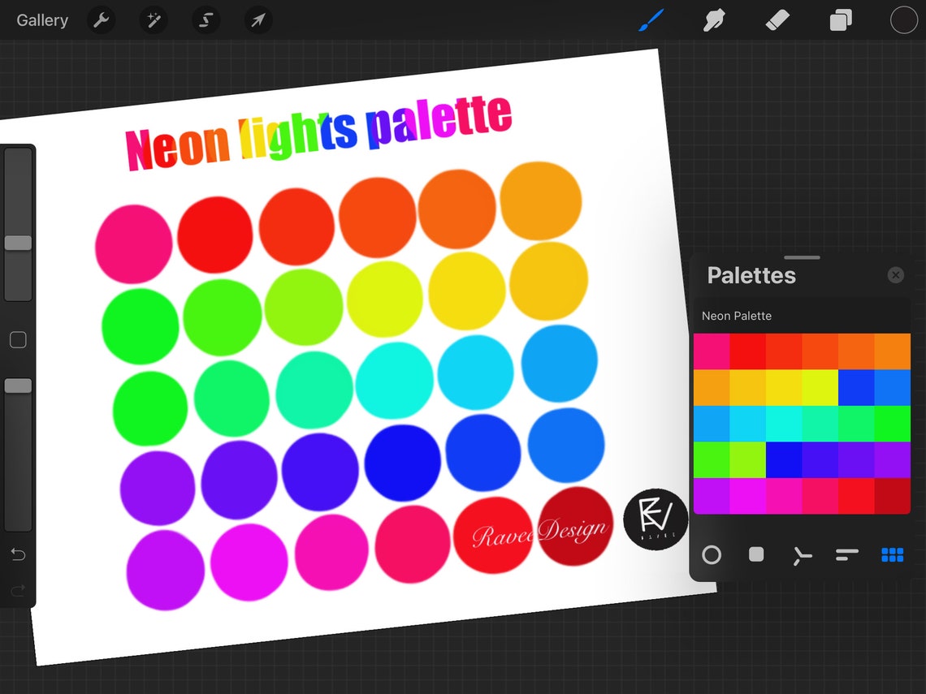Viewport: 926px width, 694px height.
Task: Switch to Value color mode
Action: point(846,555)
